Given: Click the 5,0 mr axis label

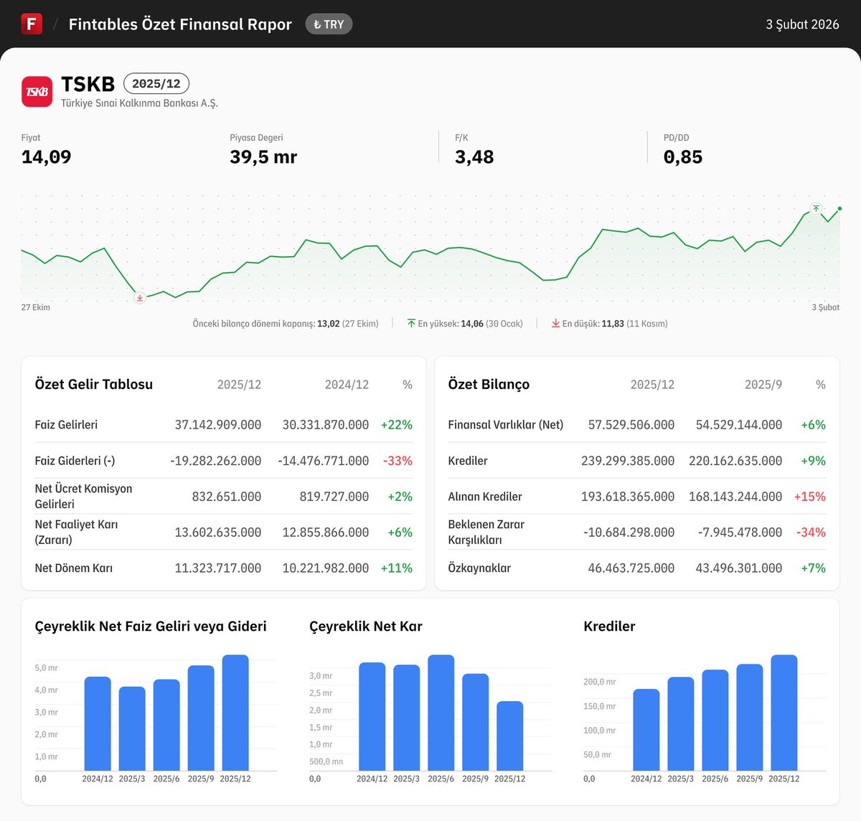Looking at the screenshot, I should (46, 668).
